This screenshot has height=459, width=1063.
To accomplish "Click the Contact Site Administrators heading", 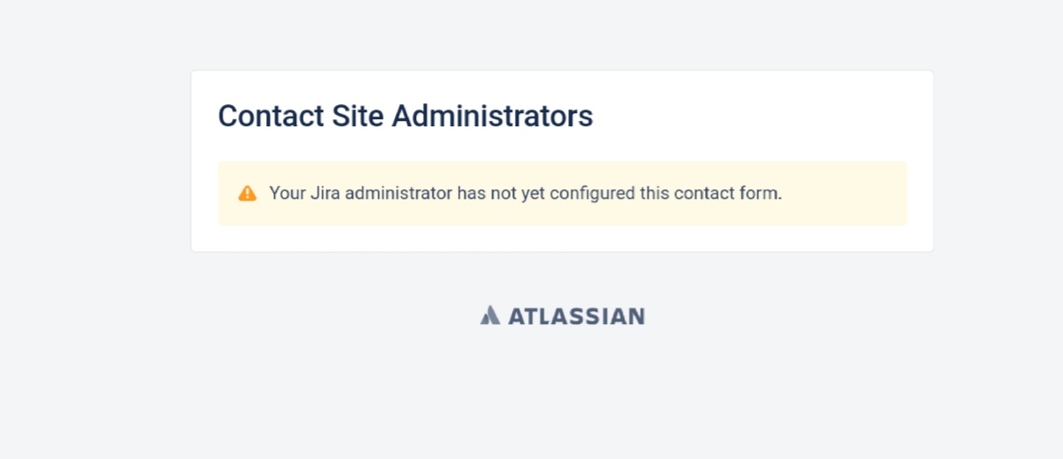I will 405,116.
